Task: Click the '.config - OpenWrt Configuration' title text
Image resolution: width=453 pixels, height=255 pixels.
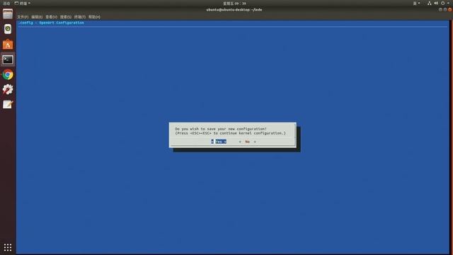Action: click(x=51, y=23)
